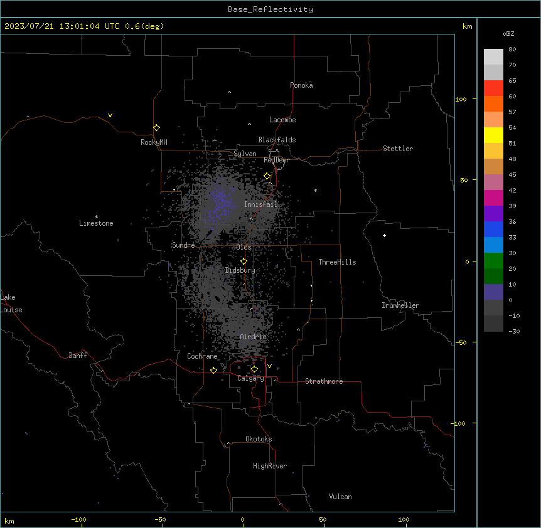Screen dimensions: 541x528
Task: Click the blue reflectivity core west of Innisfail
Action: coord(221,203)
